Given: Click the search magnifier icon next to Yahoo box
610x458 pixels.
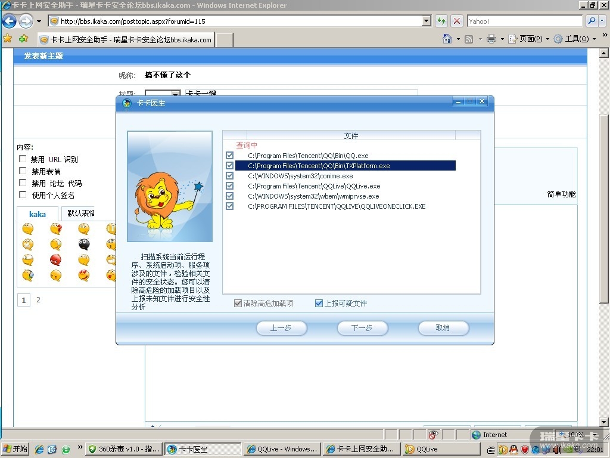Looking at the screenshot, I should (592, 21).
